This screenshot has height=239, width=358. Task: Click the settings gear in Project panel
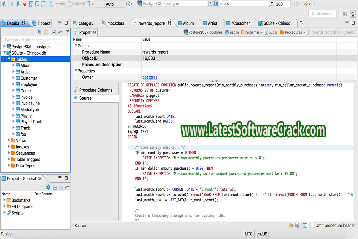pos(48,187)
